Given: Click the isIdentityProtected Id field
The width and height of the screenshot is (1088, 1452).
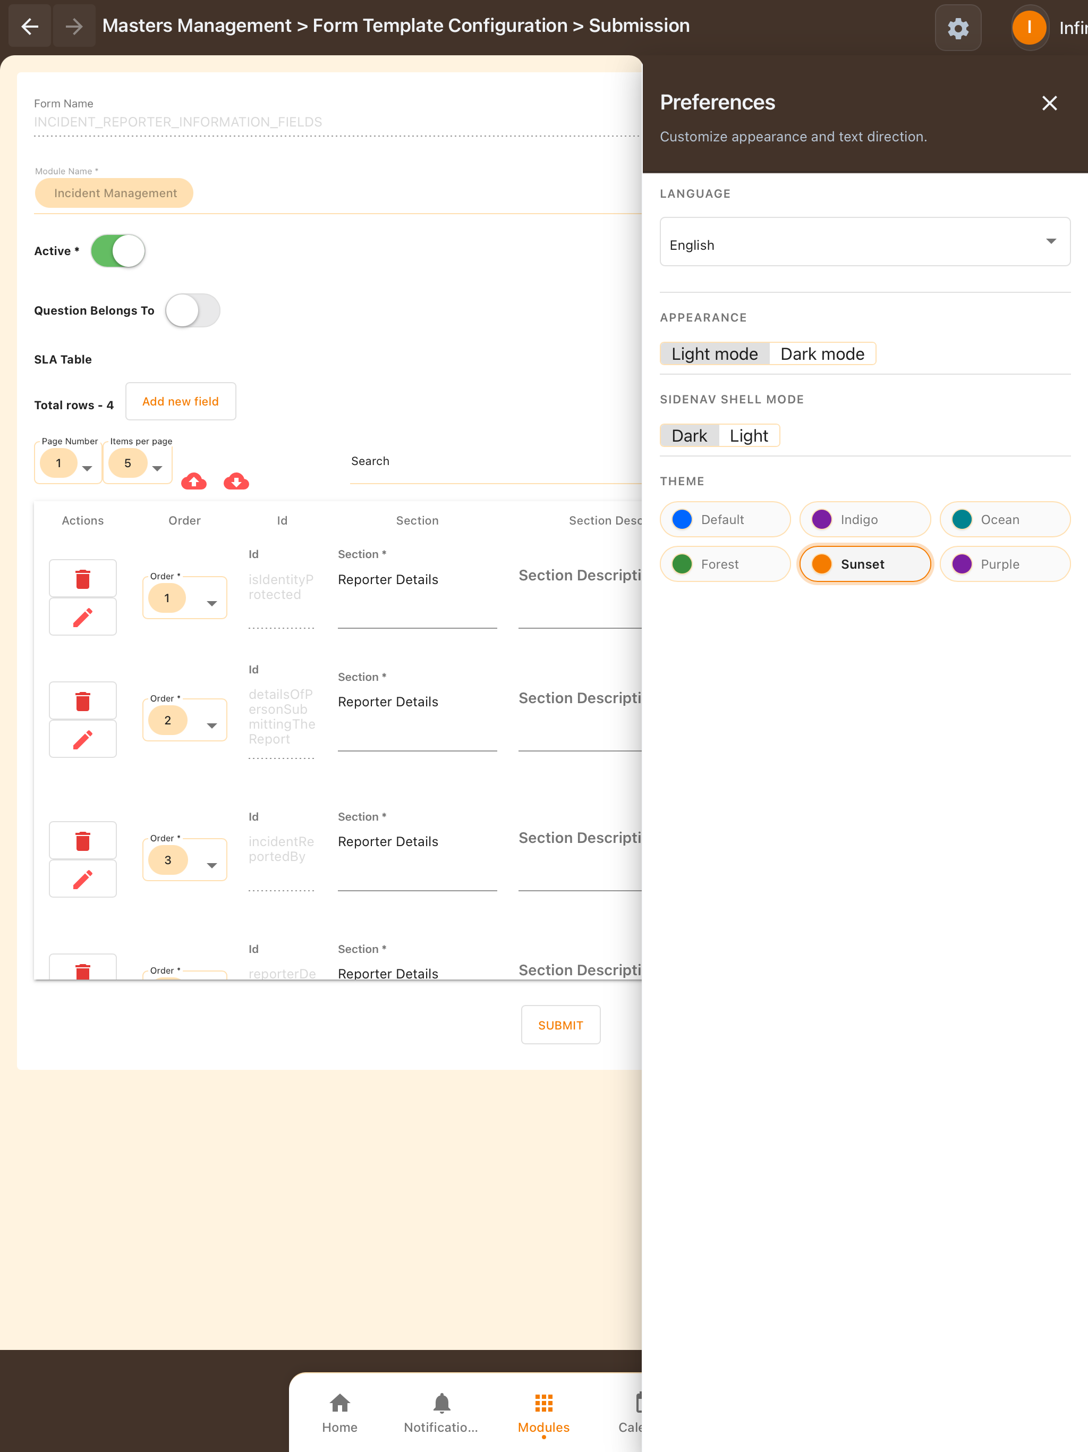Looking at the screenshot, I should tap(282, 587).
